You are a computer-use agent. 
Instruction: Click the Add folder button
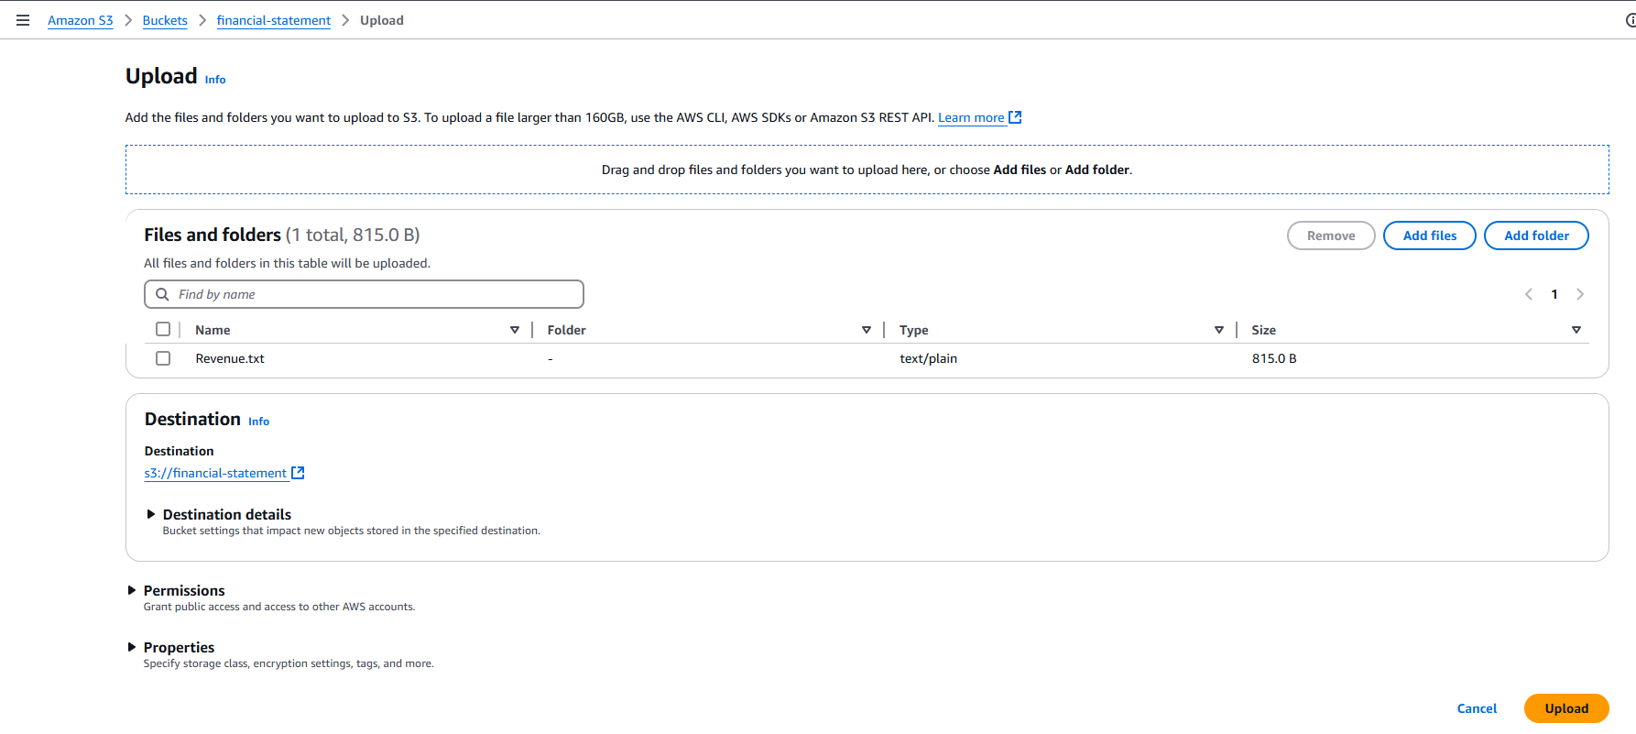(x=1536, y=236)
